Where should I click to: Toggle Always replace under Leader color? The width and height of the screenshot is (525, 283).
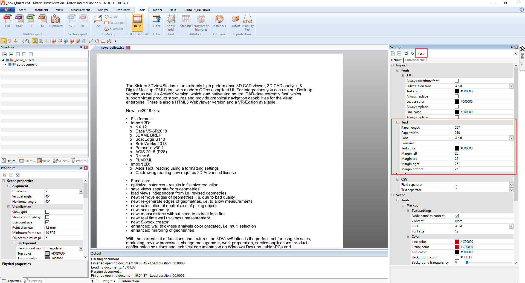coord(457,107)
